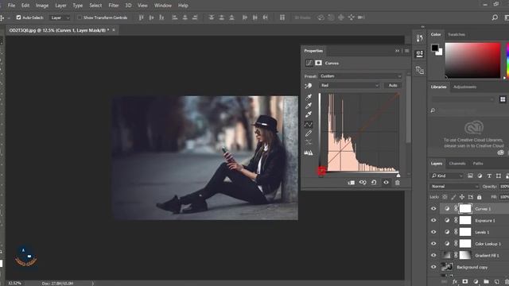Screen dimensions: 509x286
Task: Filter layers by shape kind icon
Action: click(499, 176)
